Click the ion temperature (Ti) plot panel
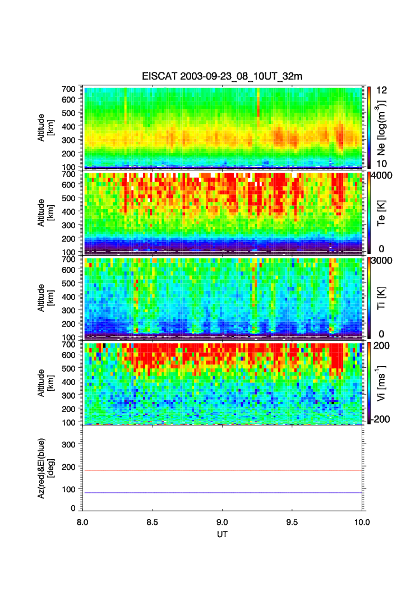 pos(223,297)
